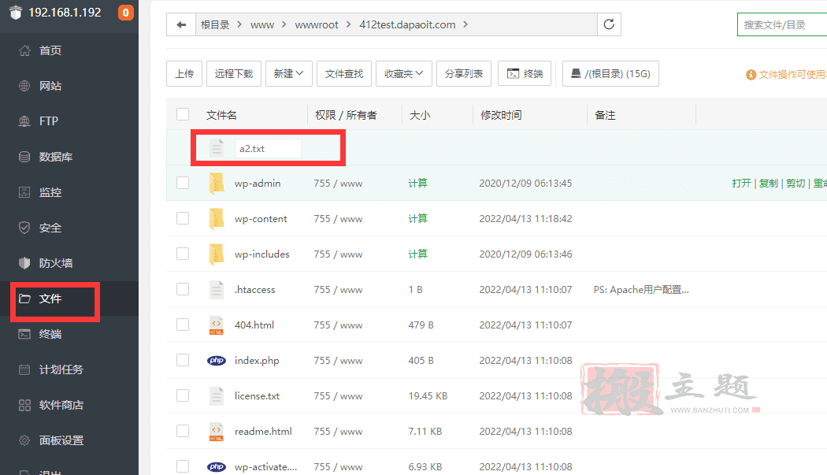The width and height of the screenshot is (827, 475).
Task: Check the wp-includes row checkbox
Action: (183, 254)
